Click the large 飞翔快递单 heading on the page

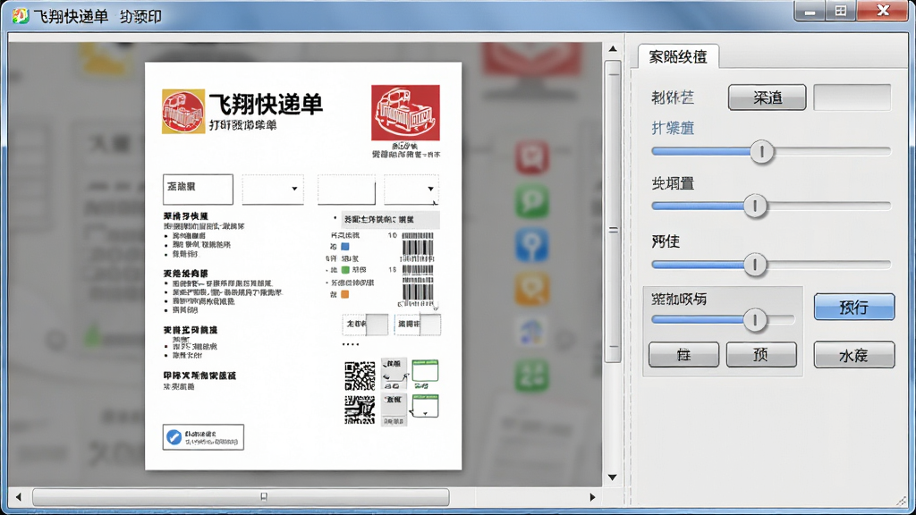point(266,105)
